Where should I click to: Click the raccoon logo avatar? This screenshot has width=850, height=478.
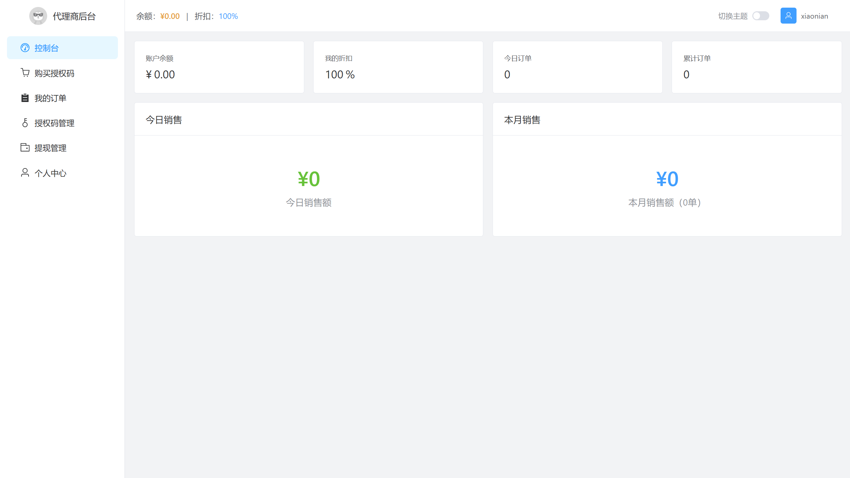pyautogui.click(x=38, y=16)
